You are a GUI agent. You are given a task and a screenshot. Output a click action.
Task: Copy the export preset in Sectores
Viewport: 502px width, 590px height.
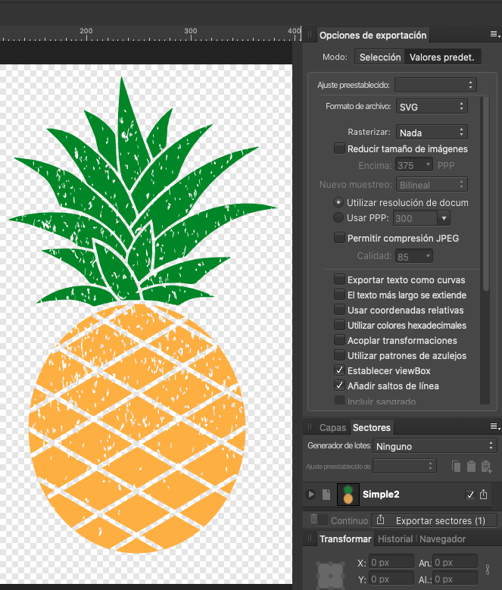click(456, 467)
